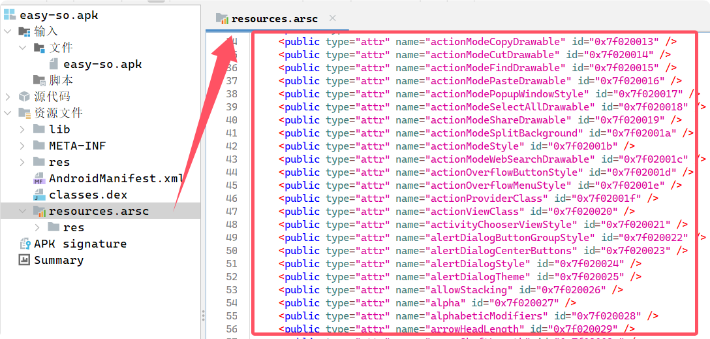Collapse the 资源文件 tree node
The image size is (710, 339).
8,113
